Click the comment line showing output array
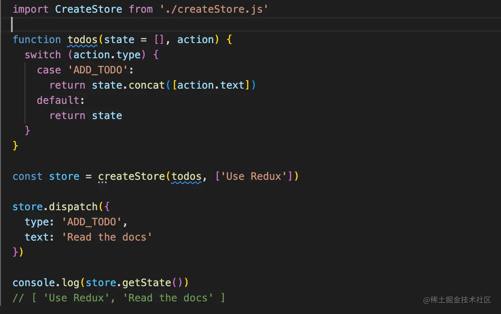501x314 pixels. (x=119, y=298)
